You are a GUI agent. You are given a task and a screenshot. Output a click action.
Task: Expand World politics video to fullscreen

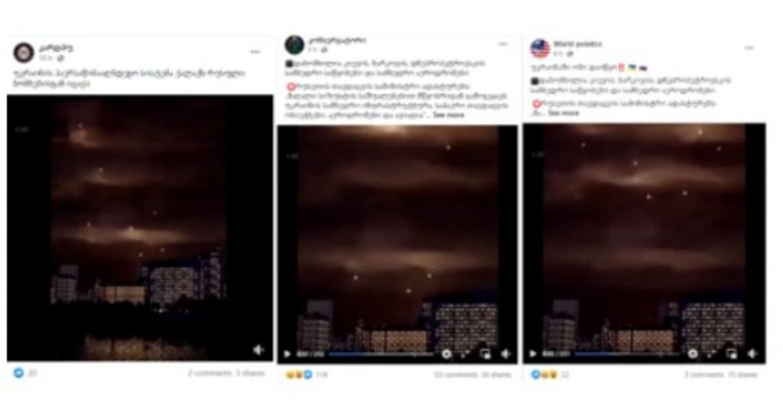pos(712,354)
